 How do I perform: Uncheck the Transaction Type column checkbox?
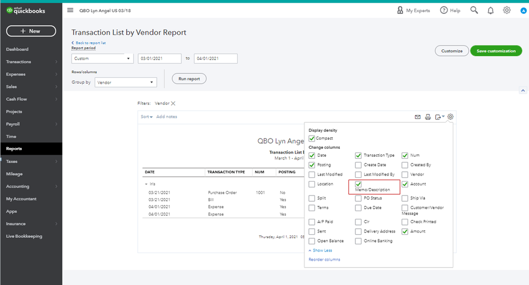coord(358,155)
